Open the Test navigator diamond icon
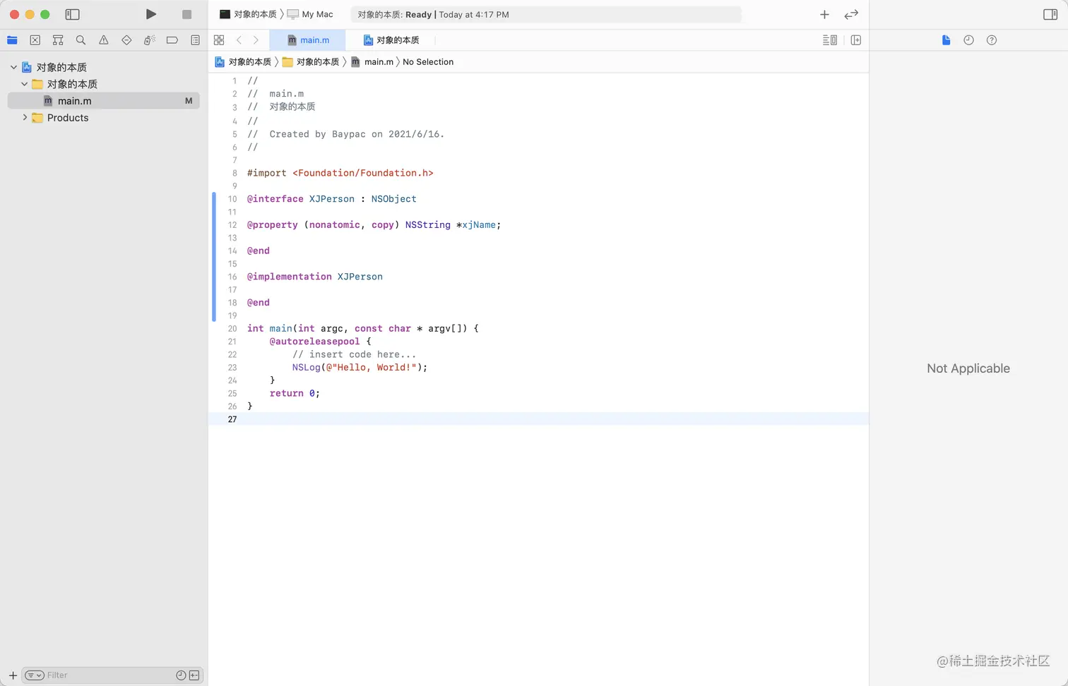1068x686 pixels. 126,40
